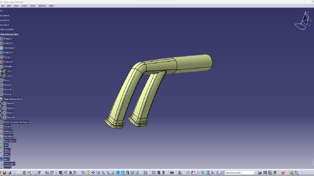Select the Rotate view tool
314x176 pixels.
[98, 172]
